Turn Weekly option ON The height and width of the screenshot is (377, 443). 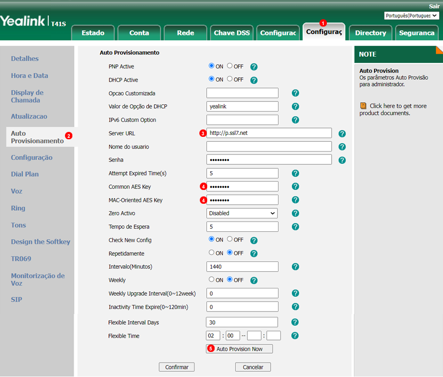coord(212,280)
